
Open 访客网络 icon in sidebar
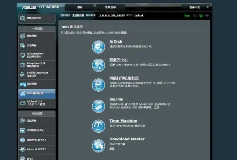click(23, 45)
